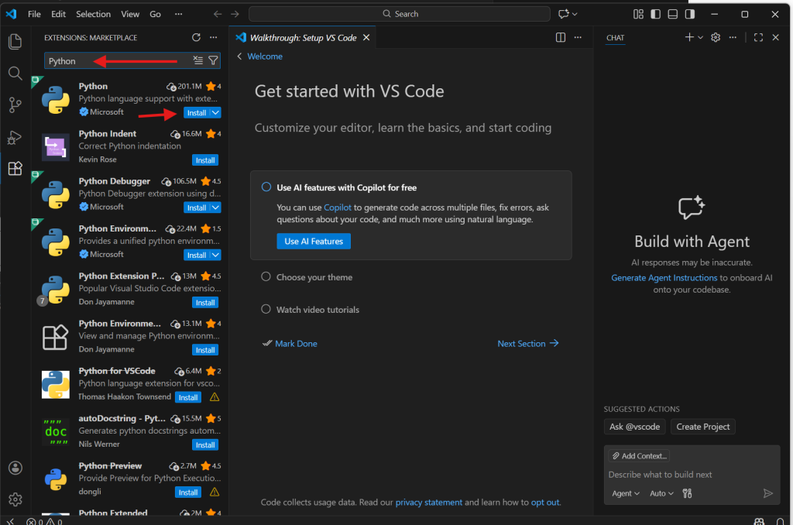Viewport: 793px width, 525px height.
Task: Select the Choose your theme step
Action: (314, 277)
